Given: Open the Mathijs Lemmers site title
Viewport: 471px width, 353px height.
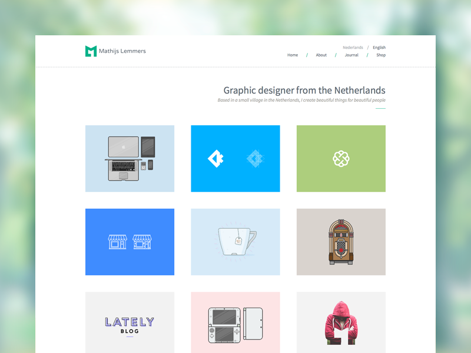Looking at the screenshot, I should coord(122,51).
